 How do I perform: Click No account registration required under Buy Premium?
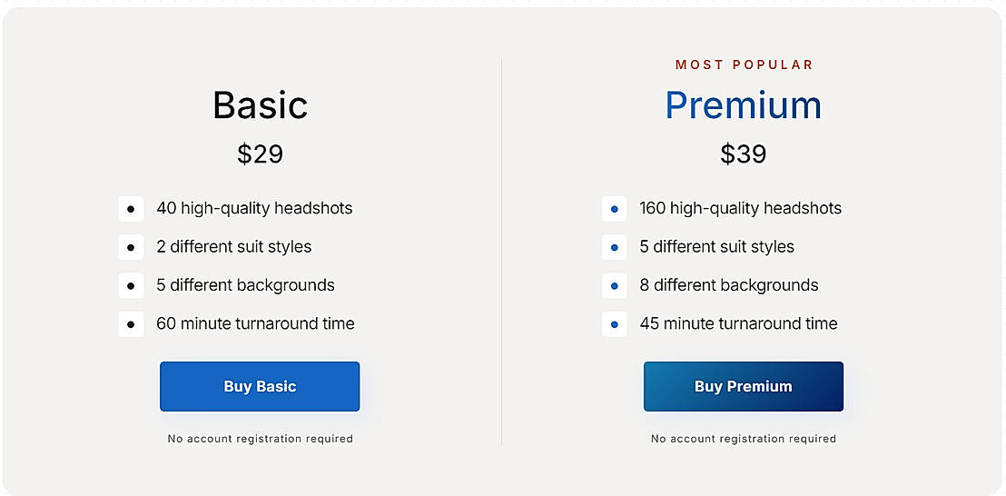(743, 439)
